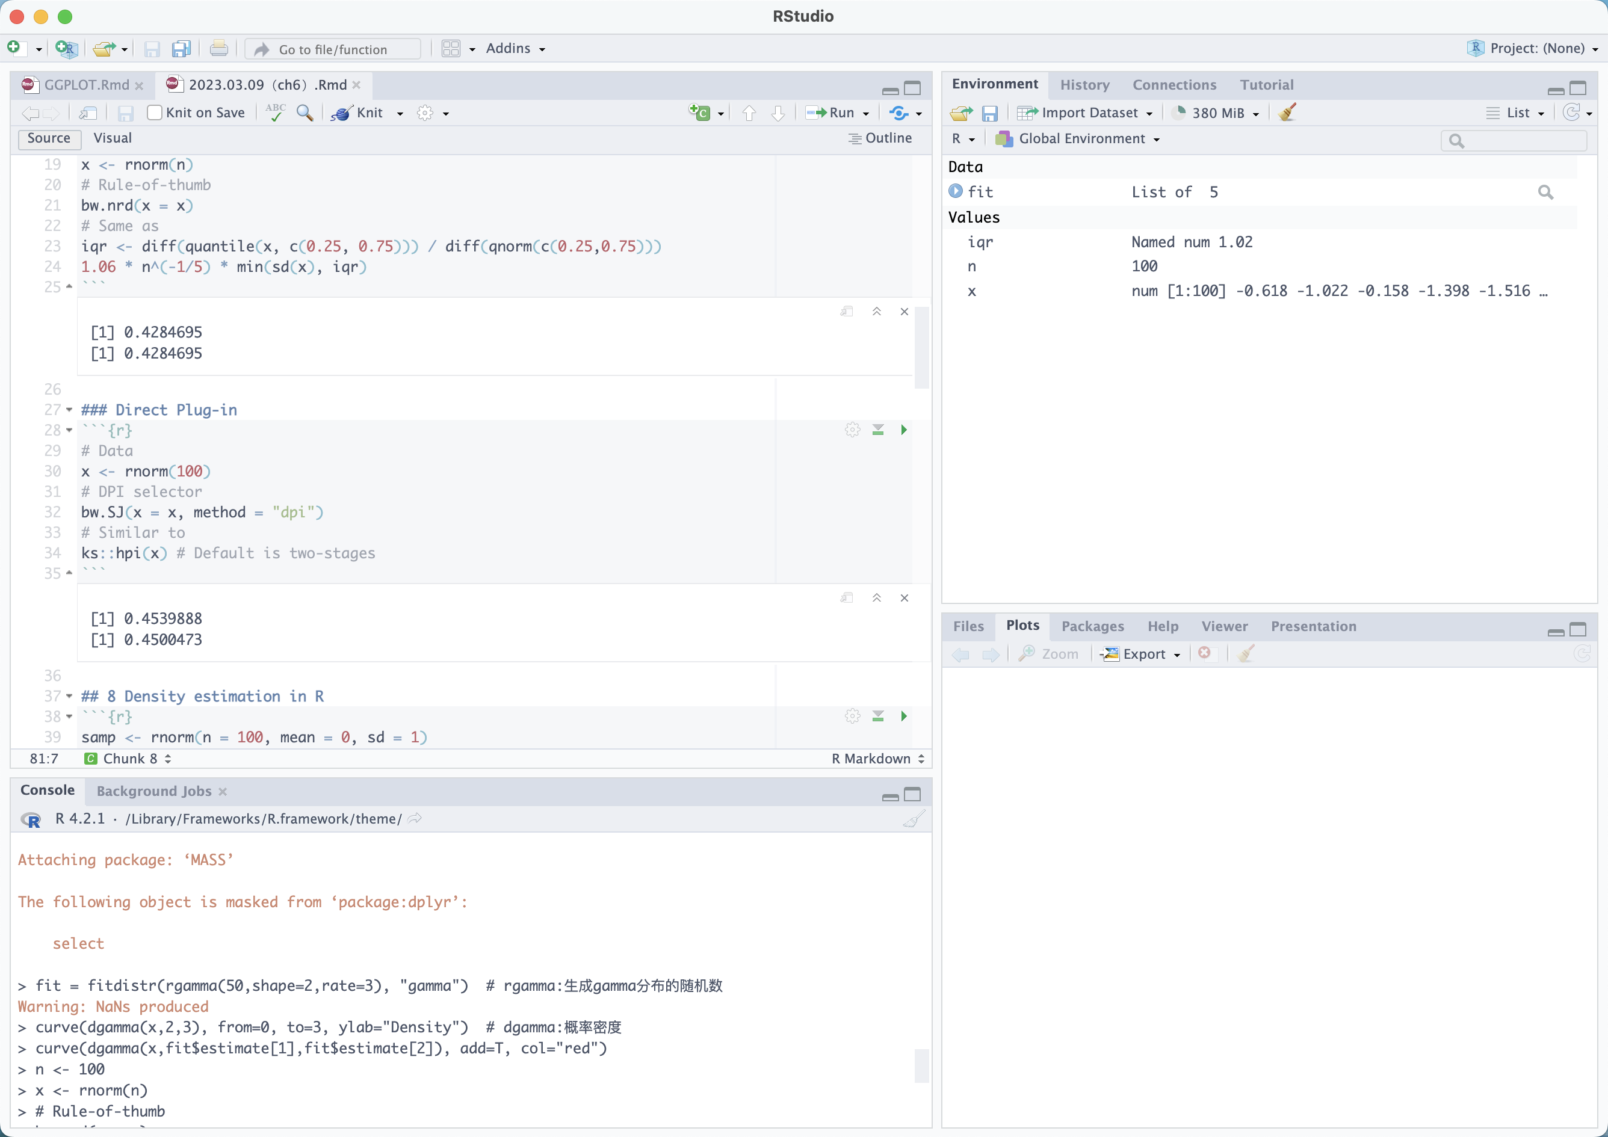The height and width of the screenshot is (1137, 1608).
Task: Open the Export dropdown in Plots pane
Action: pos(1142,653)
